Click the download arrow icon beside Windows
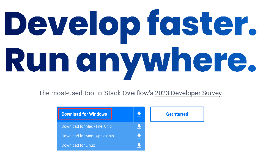Viewport: 263px width, 153px height. pos(139,114)
